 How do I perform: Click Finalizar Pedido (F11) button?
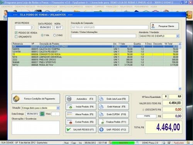pos(113,122)
